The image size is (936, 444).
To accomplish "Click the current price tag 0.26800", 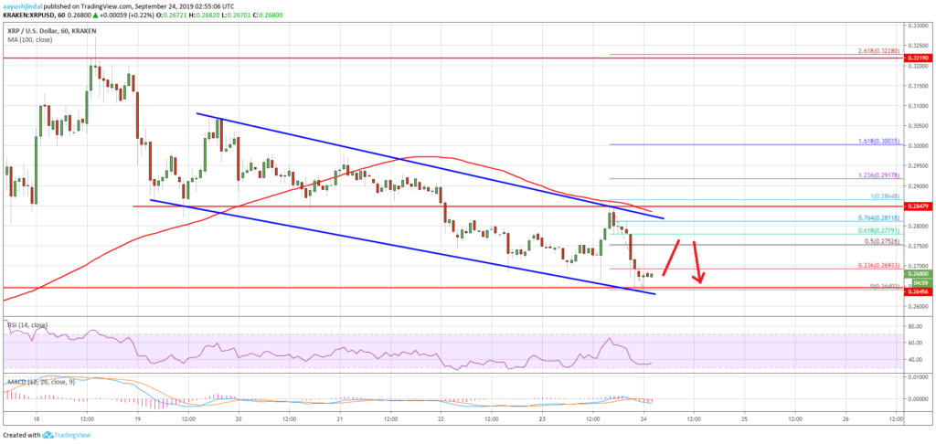I will [917, 273].
